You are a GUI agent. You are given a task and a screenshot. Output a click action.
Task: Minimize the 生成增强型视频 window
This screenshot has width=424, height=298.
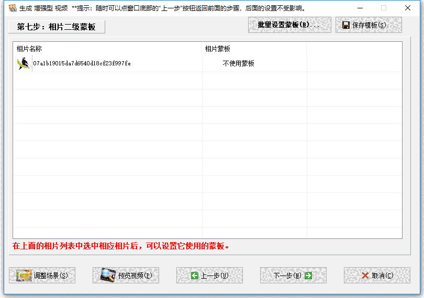tap(360, 8)
